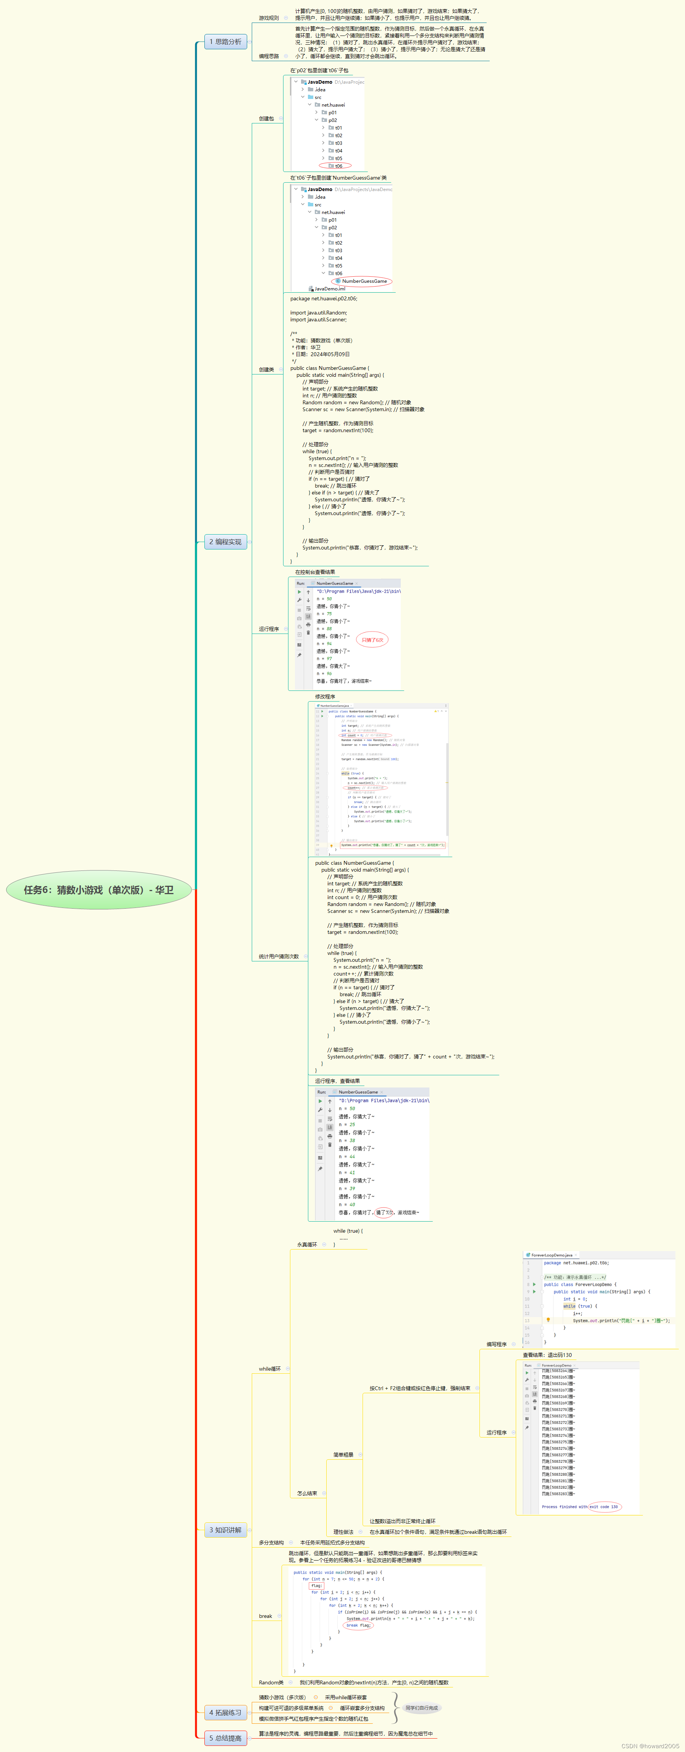
Task: Click the wrench icon in the first Run console
Action: point(299,601)
